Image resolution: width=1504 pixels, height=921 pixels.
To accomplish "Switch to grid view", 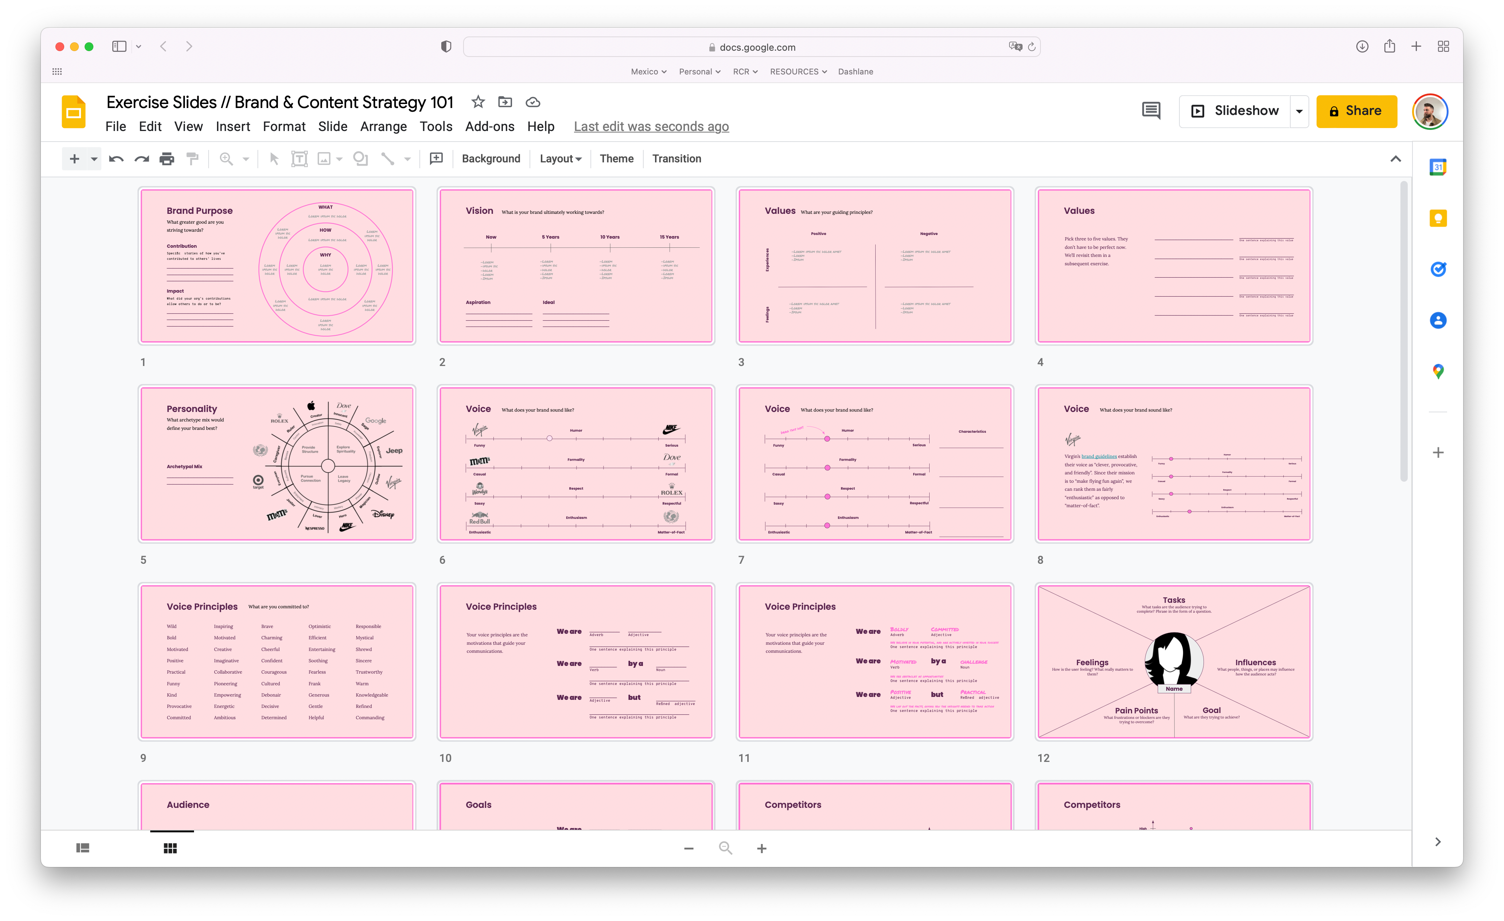I will coord(170,848).
